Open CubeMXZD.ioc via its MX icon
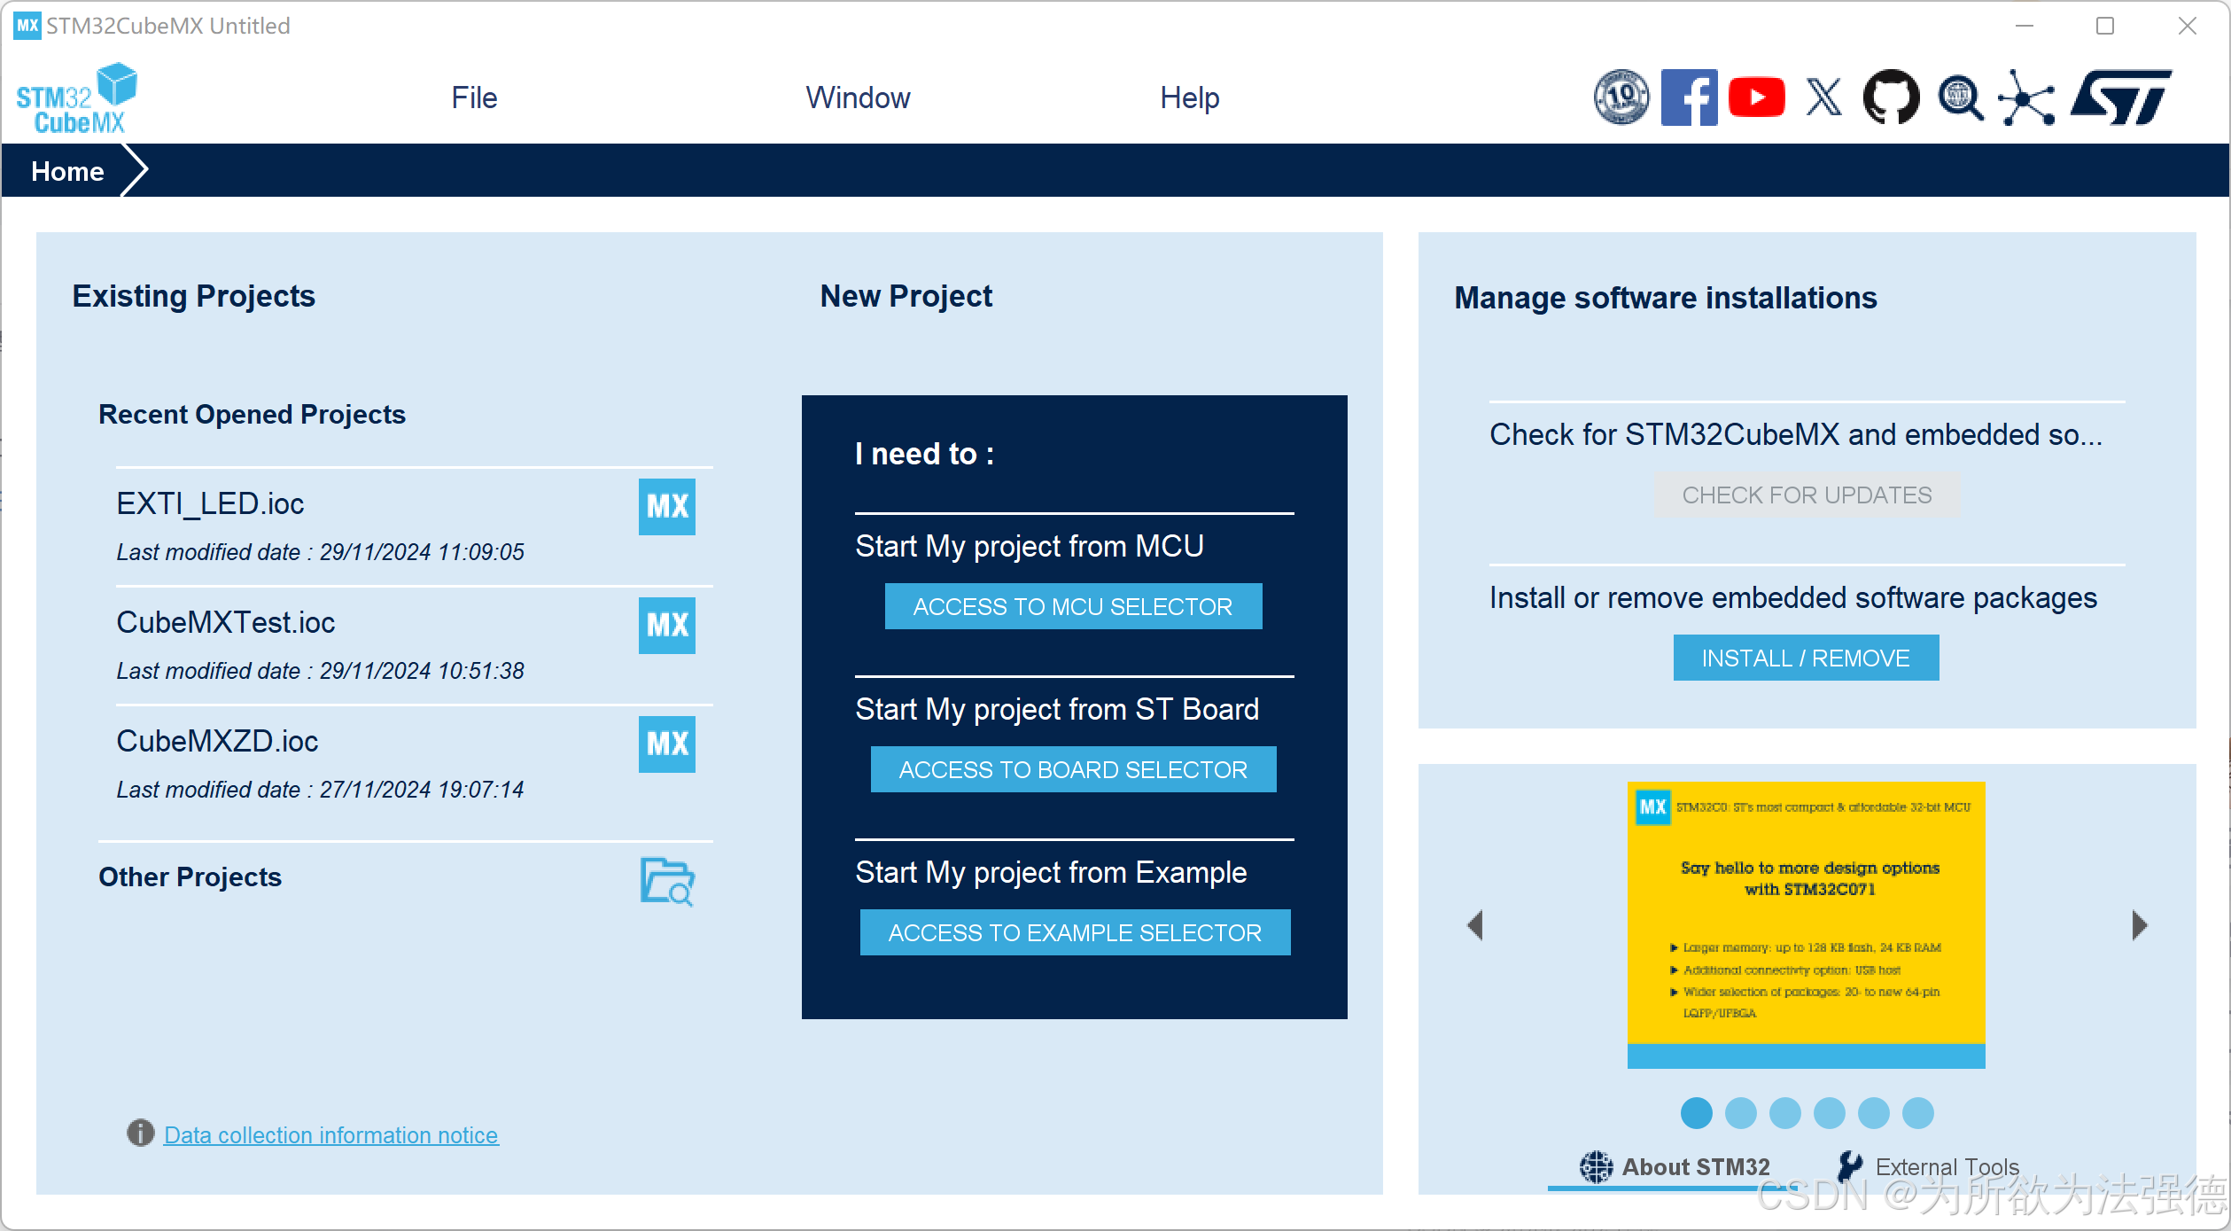Viewport: 2231px width, 1231px height. click(666, 744)
